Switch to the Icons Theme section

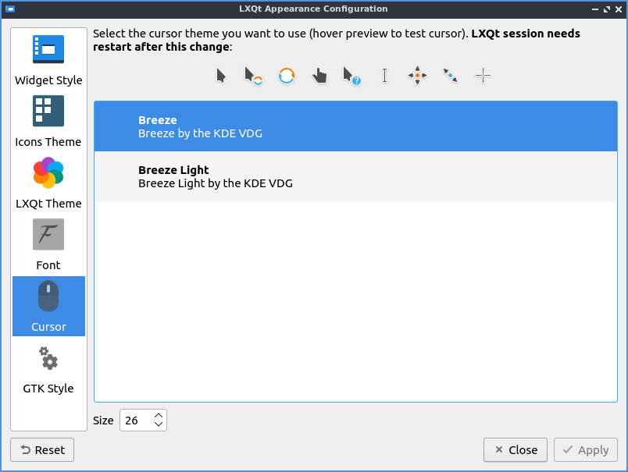tap(48, 122)
